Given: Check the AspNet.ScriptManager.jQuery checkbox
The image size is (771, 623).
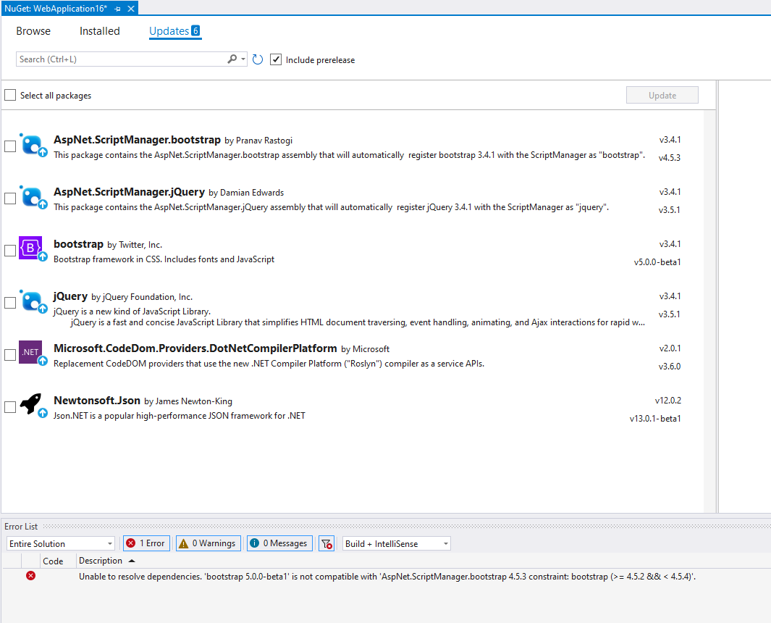Looking at the screenshot, I should tap(10, 198).
